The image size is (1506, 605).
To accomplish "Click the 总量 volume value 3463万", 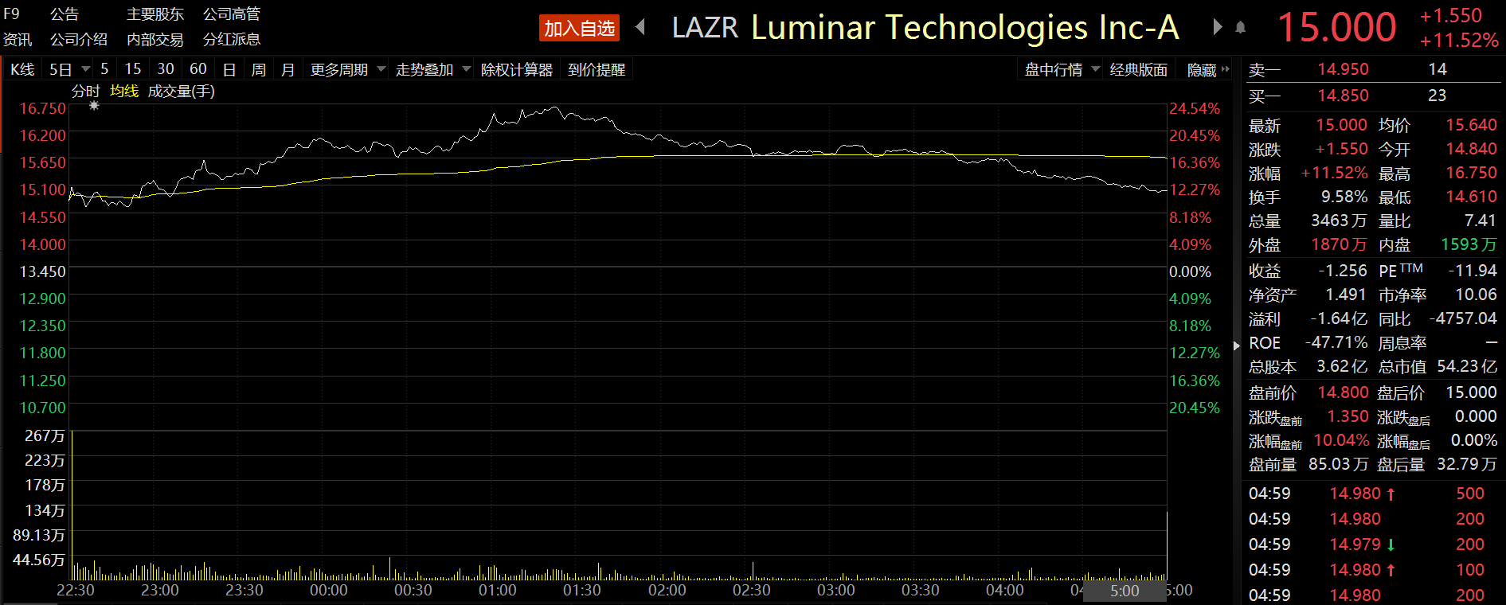I will pyautogui.click(x=1340, y=221).
